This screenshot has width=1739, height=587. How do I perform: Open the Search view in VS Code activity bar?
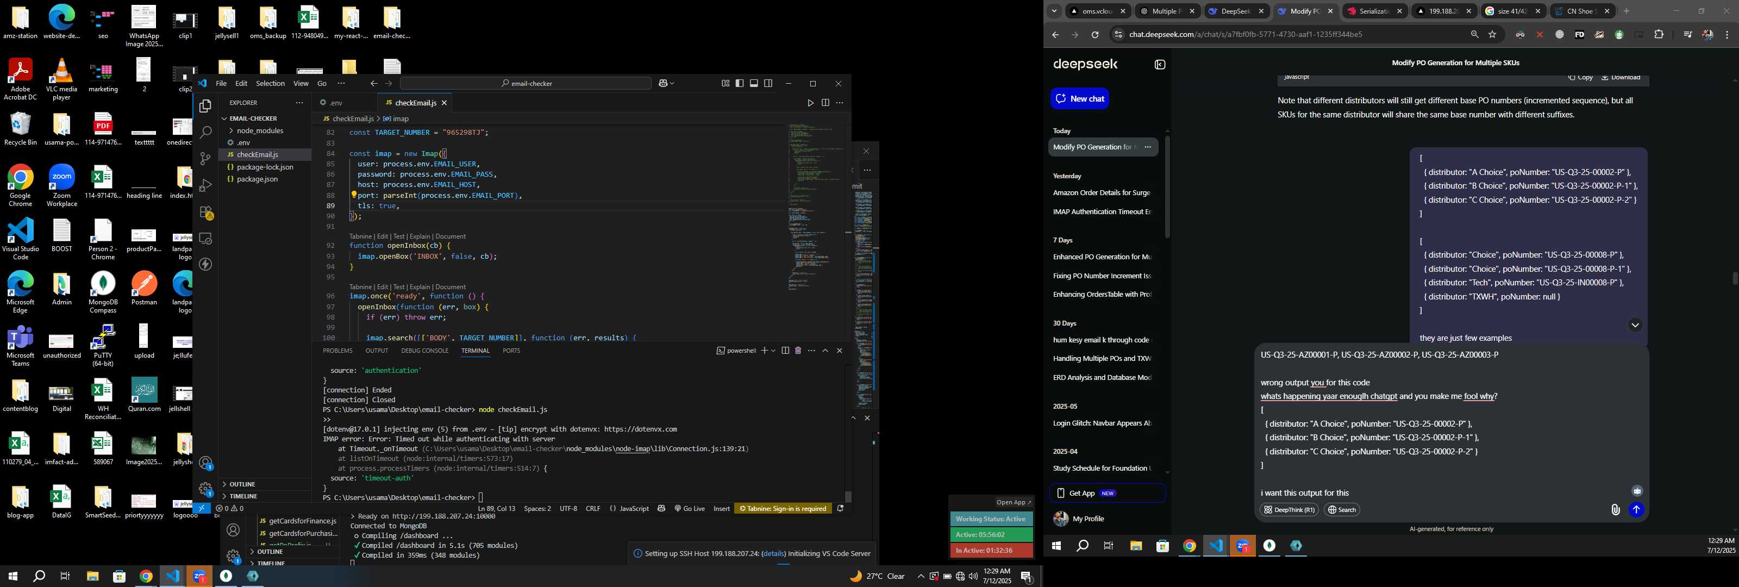click(x=206, y=133)
